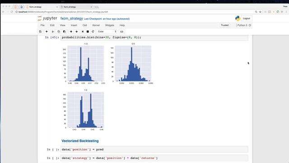Viewport: 289px width, 163px height.
Task: Restart the kernel icon
Action: click(x=93, y=32)
